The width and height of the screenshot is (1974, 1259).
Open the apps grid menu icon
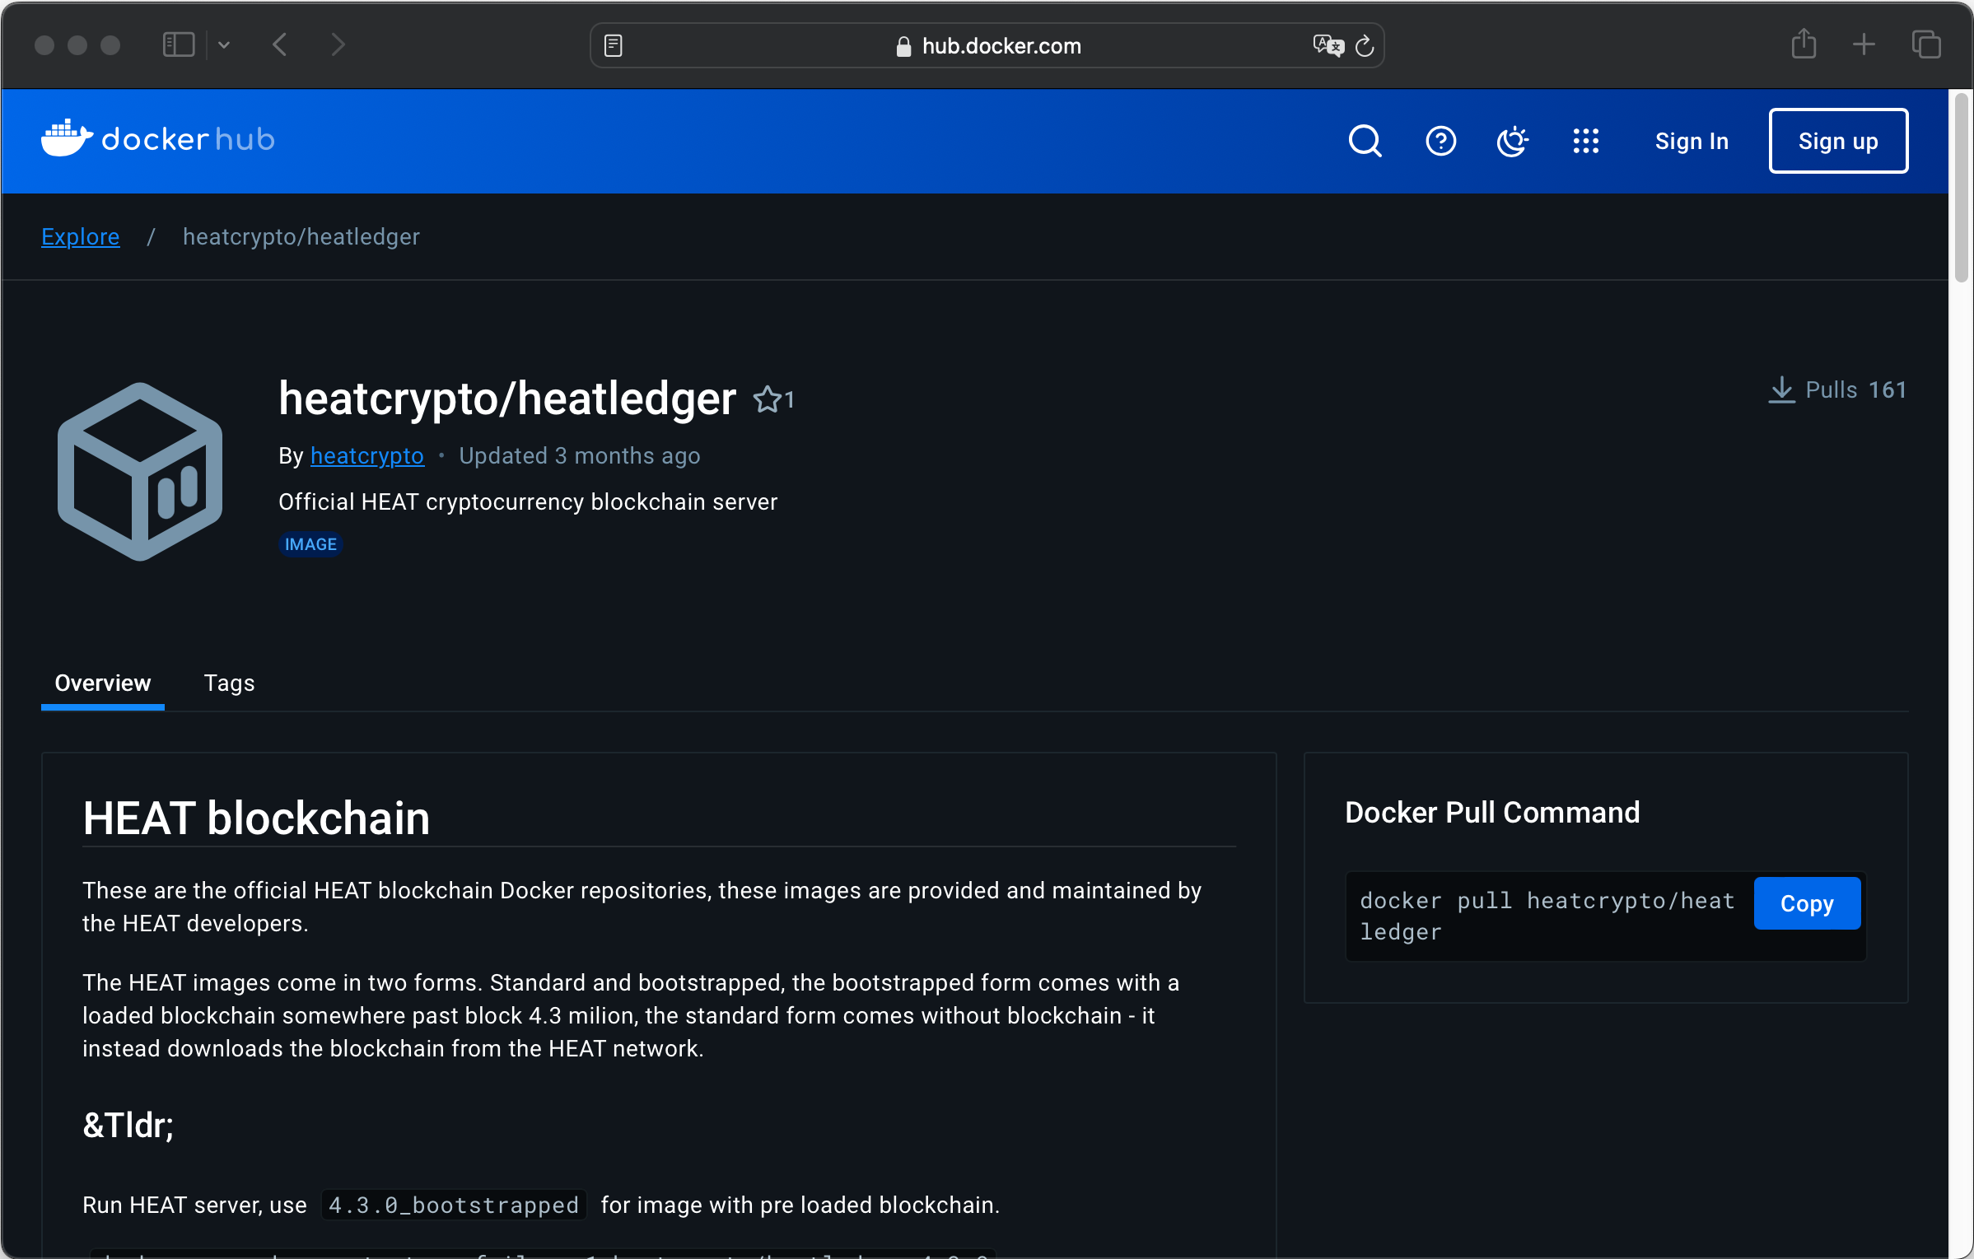click(1585, 141)
